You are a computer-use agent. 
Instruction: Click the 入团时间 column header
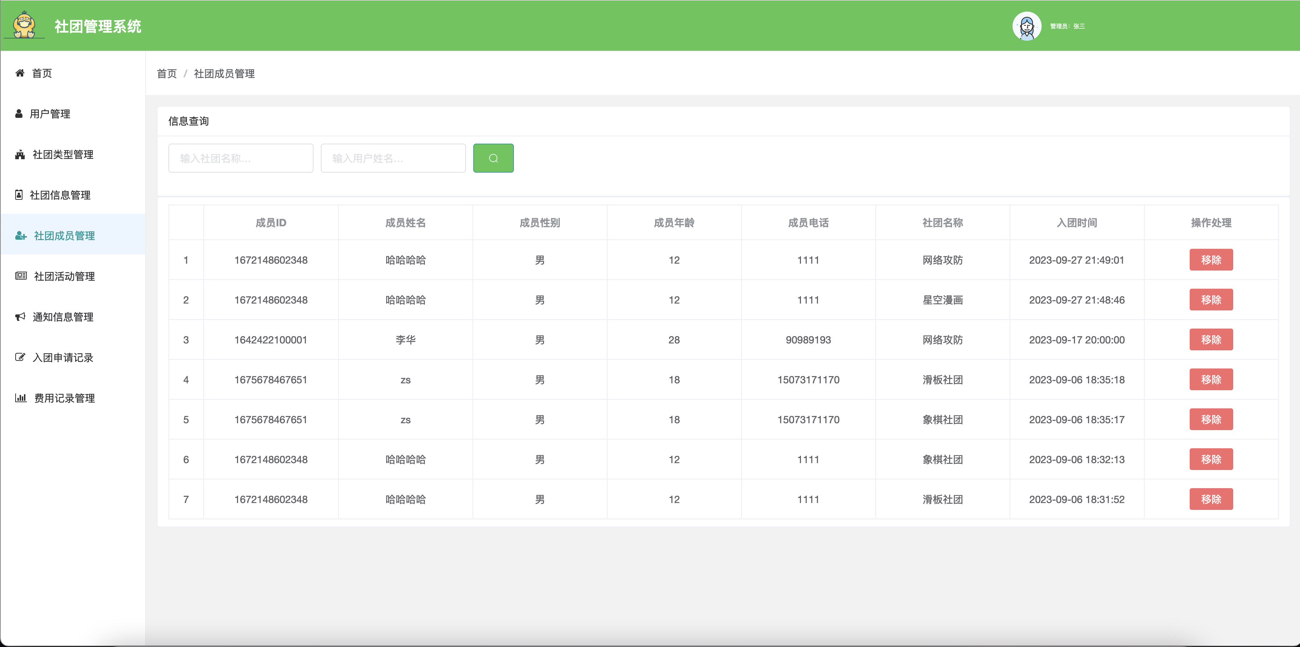coord(1076,222)
